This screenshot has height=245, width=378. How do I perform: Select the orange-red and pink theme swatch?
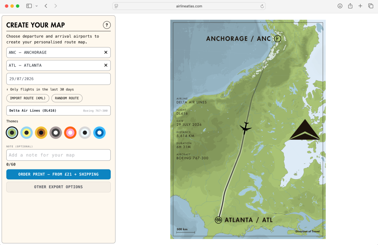click(71, 132)
